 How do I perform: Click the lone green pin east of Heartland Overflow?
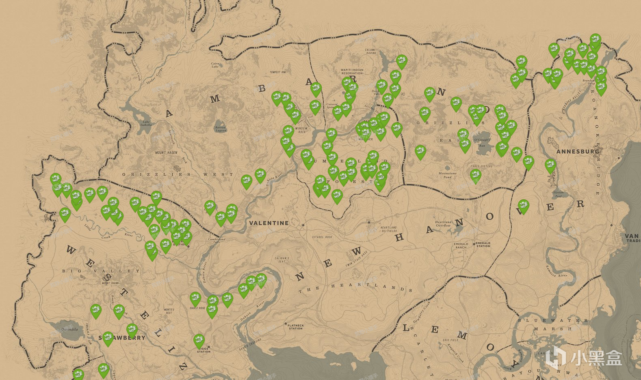click(x=524, y=206)
